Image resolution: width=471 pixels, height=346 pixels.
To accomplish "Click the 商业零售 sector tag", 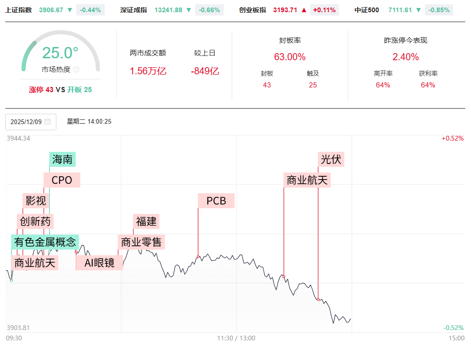I will tap(141, 242).
